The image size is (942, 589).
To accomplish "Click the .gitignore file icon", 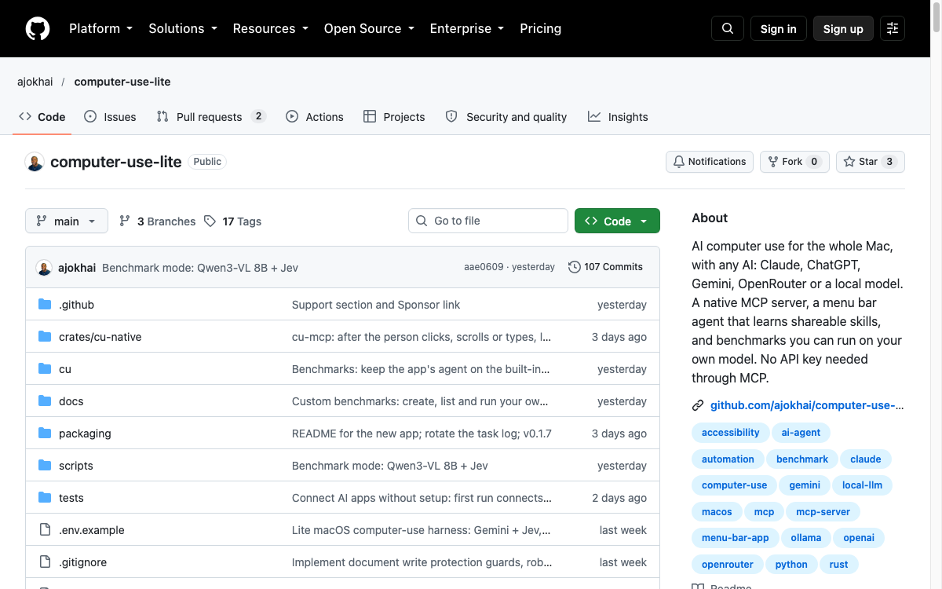I will click(45, 562).
